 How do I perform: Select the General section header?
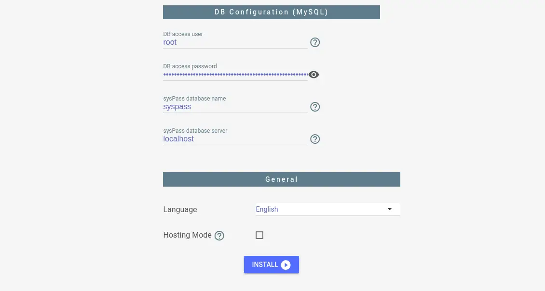tap(282, 179)
